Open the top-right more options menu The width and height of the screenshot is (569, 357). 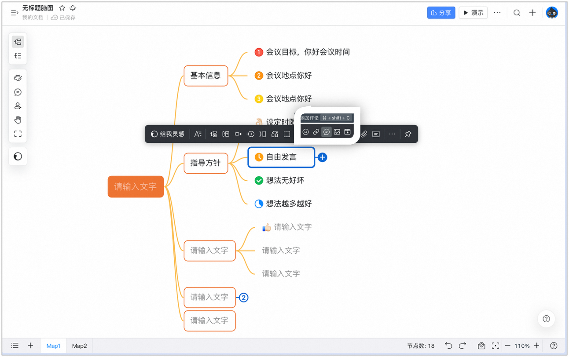pyautogui.click(x=497, y=13)
